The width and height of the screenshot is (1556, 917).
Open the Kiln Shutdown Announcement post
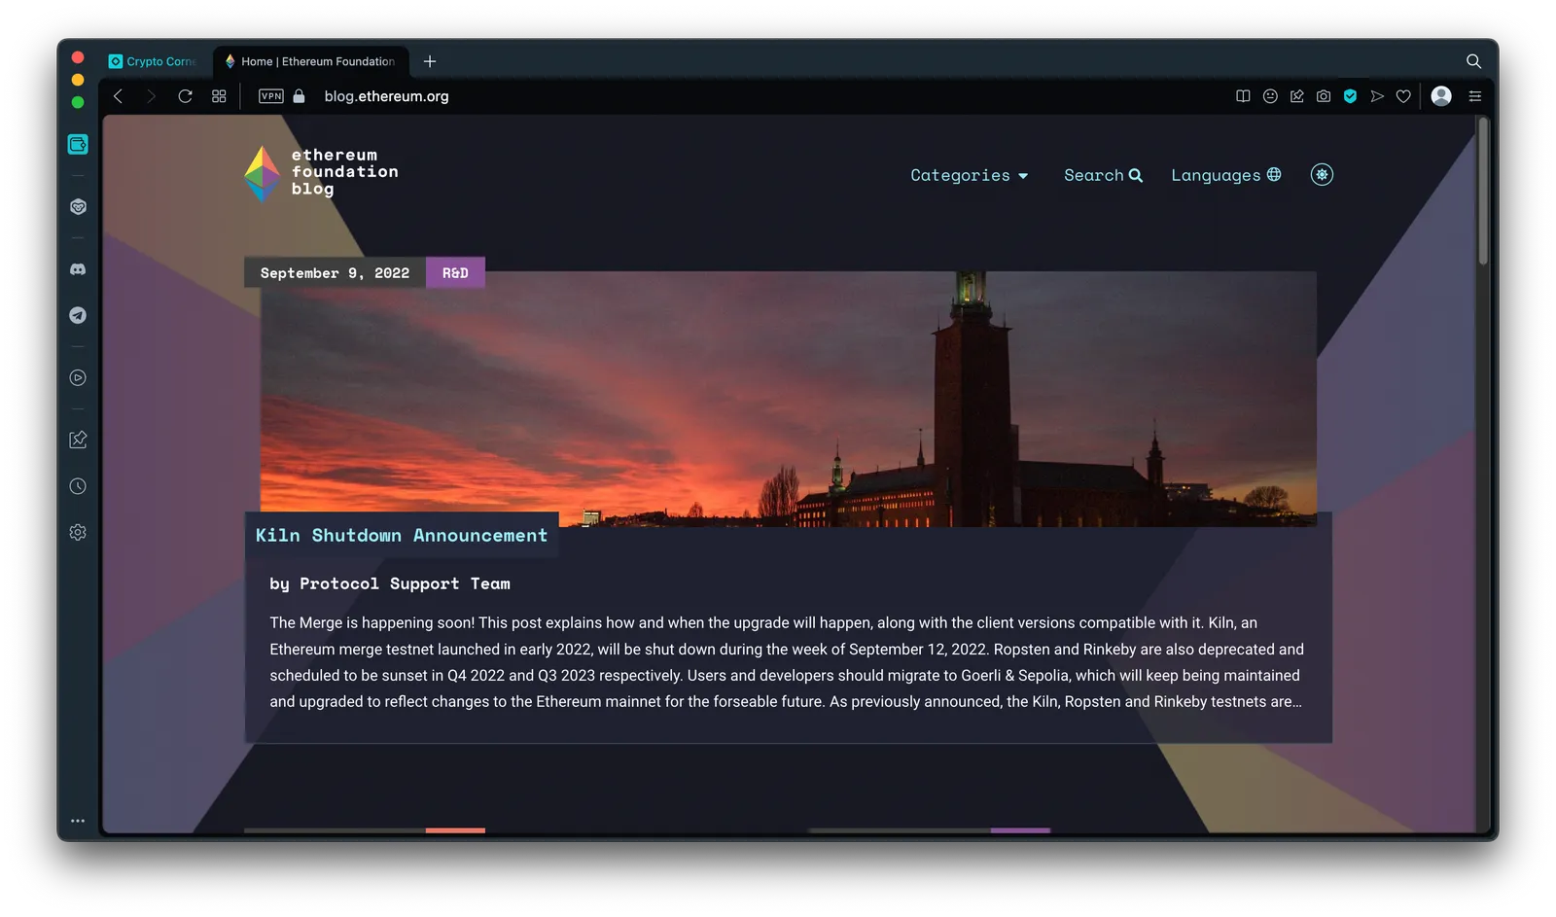click(402, 535)
